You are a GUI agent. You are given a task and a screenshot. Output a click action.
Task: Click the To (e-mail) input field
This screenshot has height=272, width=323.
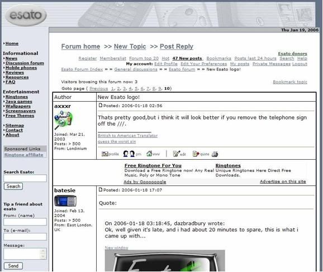(x=25, y=237)
